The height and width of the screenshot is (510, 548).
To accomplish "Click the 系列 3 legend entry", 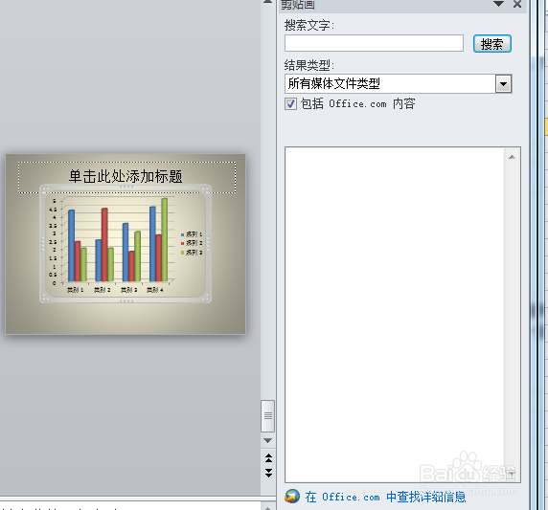I will [x=192, y=252].
